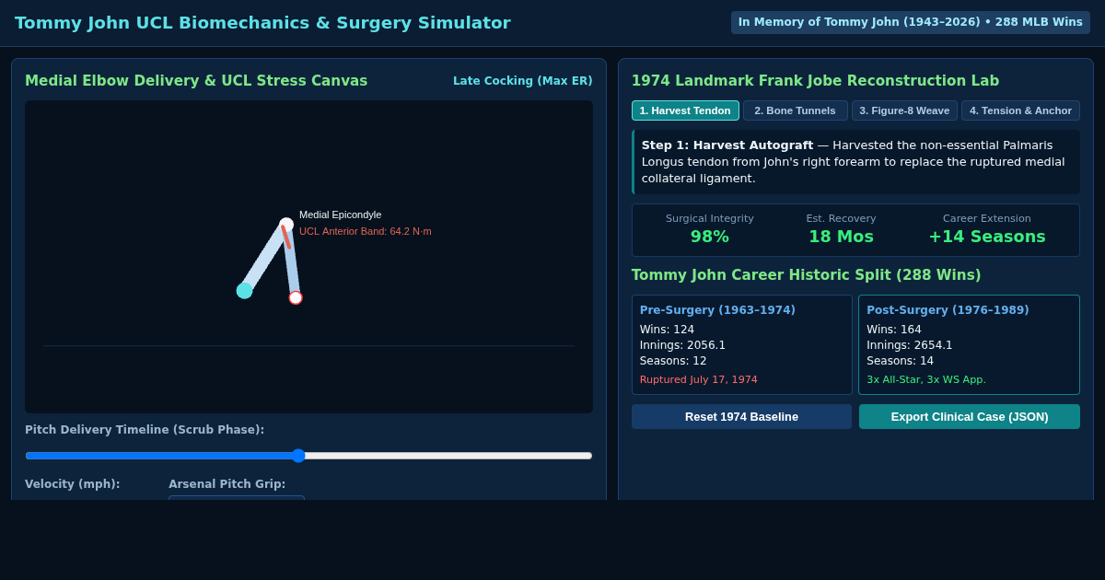Click the Tommy John Career Historic Split heading

(x=807, y=275)
